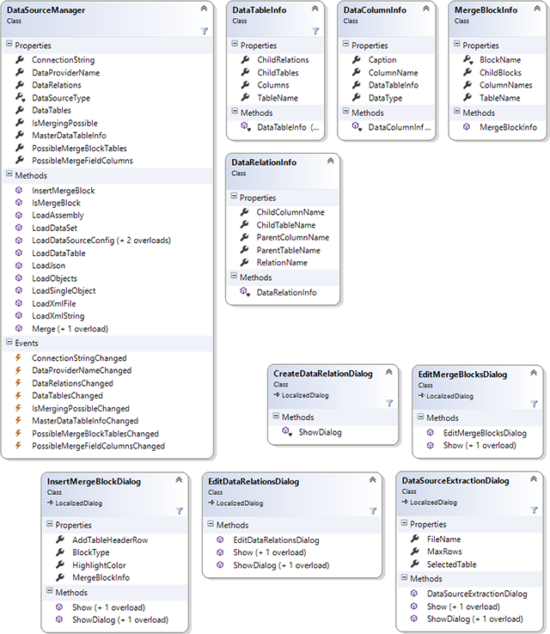Select ChildBlocks property in MergeBlockInfo
Screen dimensions: 550x634
tap(500, 72)
